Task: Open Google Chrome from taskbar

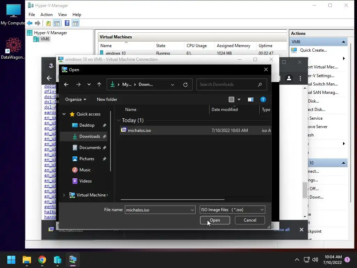Action: pos(42,260)
